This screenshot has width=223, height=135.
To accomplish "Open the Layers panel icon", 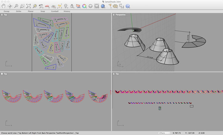I will (78, 6).
